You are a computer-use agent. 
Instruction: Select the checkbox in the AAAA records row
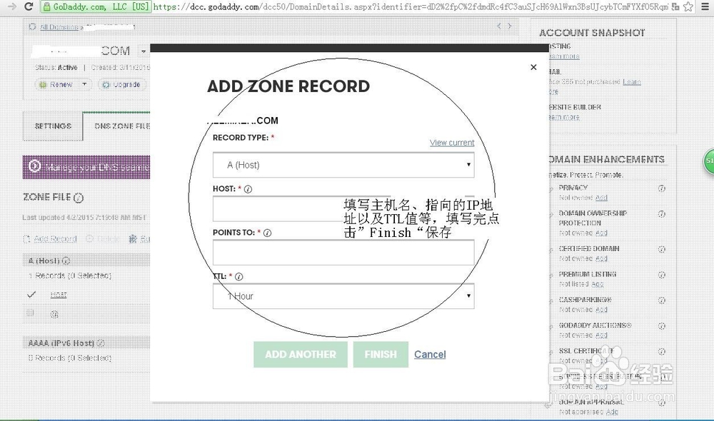coord(30,313)
